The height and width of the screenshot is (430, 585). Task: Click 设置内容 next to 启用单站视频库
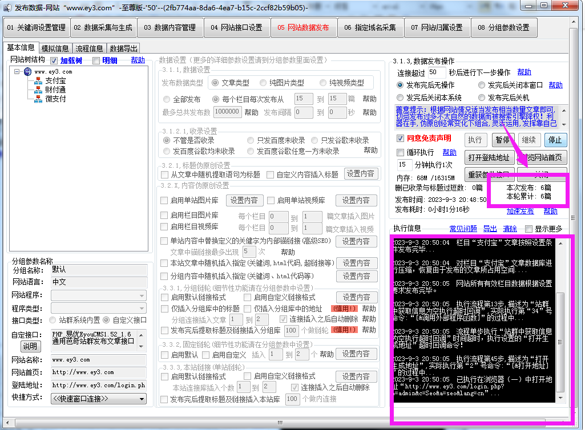356,200
